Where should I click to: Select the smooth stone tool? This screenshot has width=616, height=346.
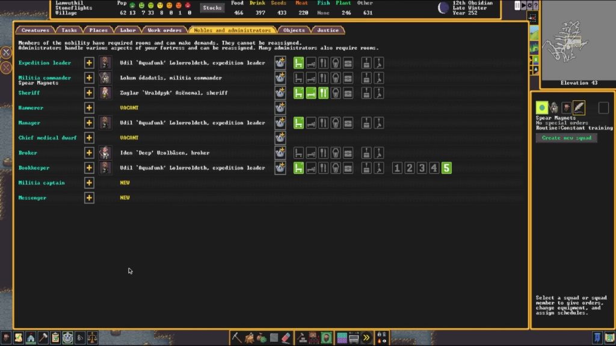pyautogui.click(x=274, y=338)
